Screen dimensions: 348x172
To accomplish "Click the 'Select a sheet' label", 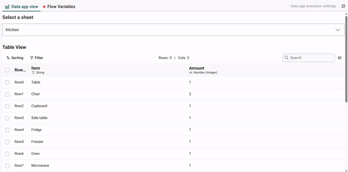I will (x=18, y=17).
